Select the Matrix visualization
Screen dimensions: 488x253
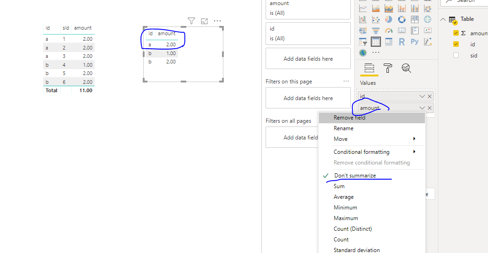point(389,42)
